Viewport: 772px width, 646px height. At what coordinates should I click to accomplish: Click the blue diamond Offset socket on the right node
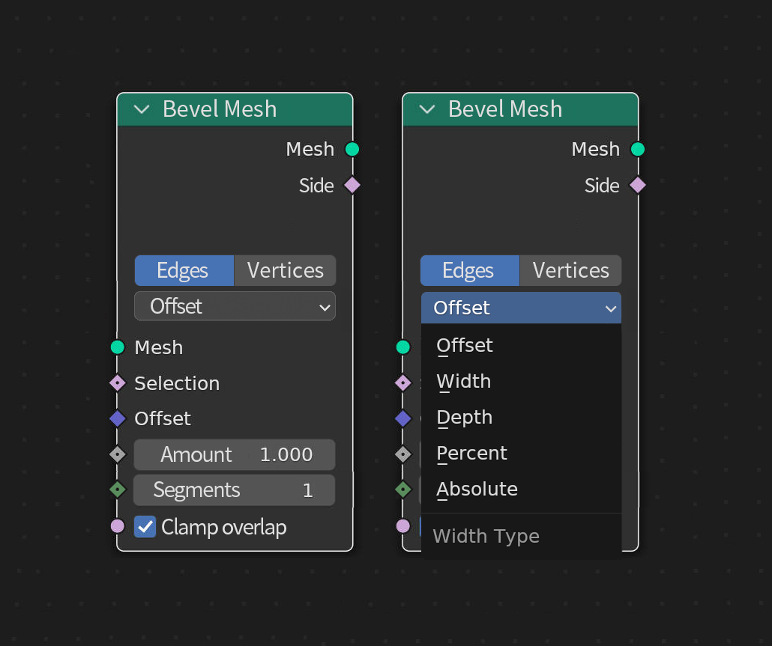[x=403, y=418]
